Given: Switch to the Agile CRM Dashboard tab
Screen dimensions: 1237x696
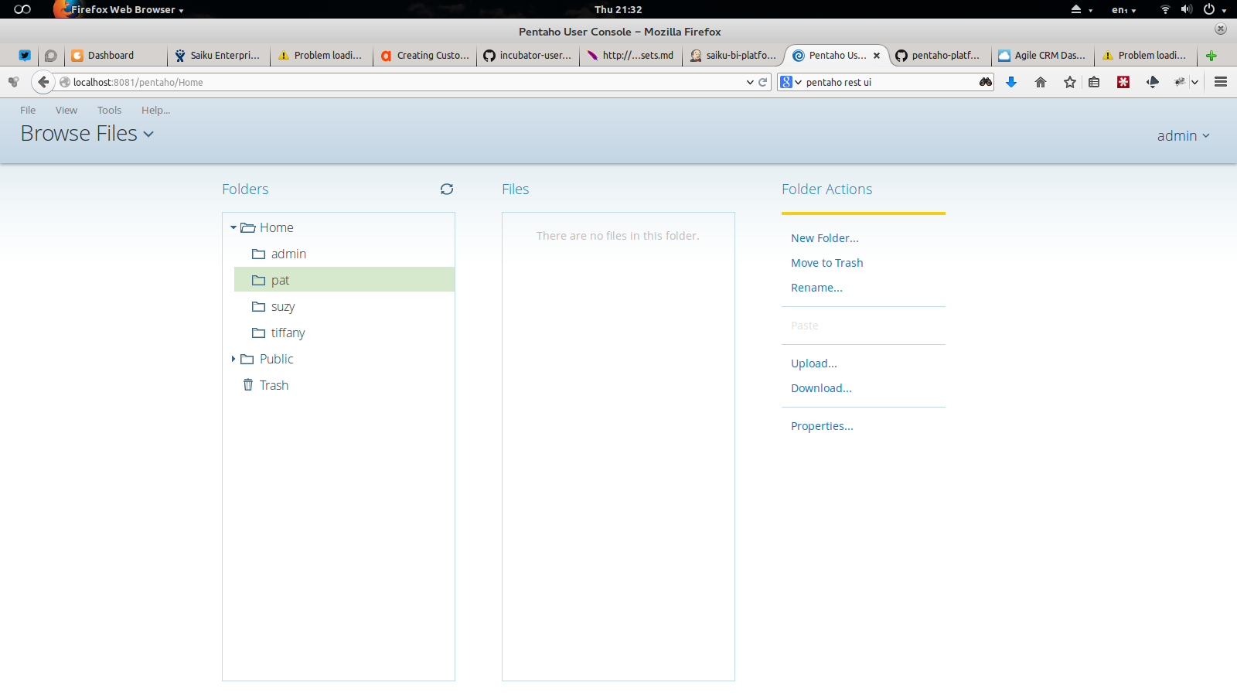Looking at the screenshot, I should 1042,56.
